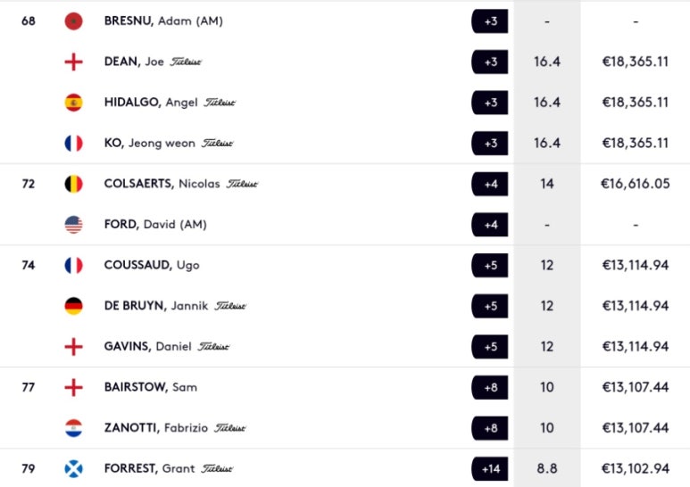Click the €16,616.05 prize money for COLSAERTS

636,184
